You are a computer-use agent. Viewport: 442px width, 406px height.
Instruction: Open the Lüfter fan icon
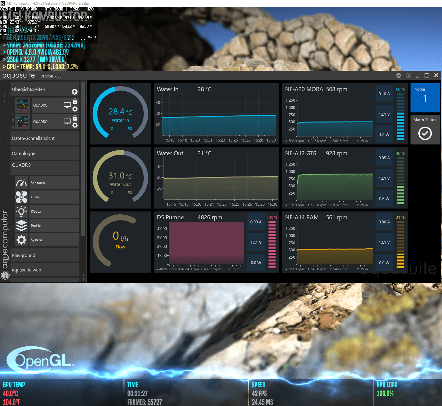click(22, 197)
